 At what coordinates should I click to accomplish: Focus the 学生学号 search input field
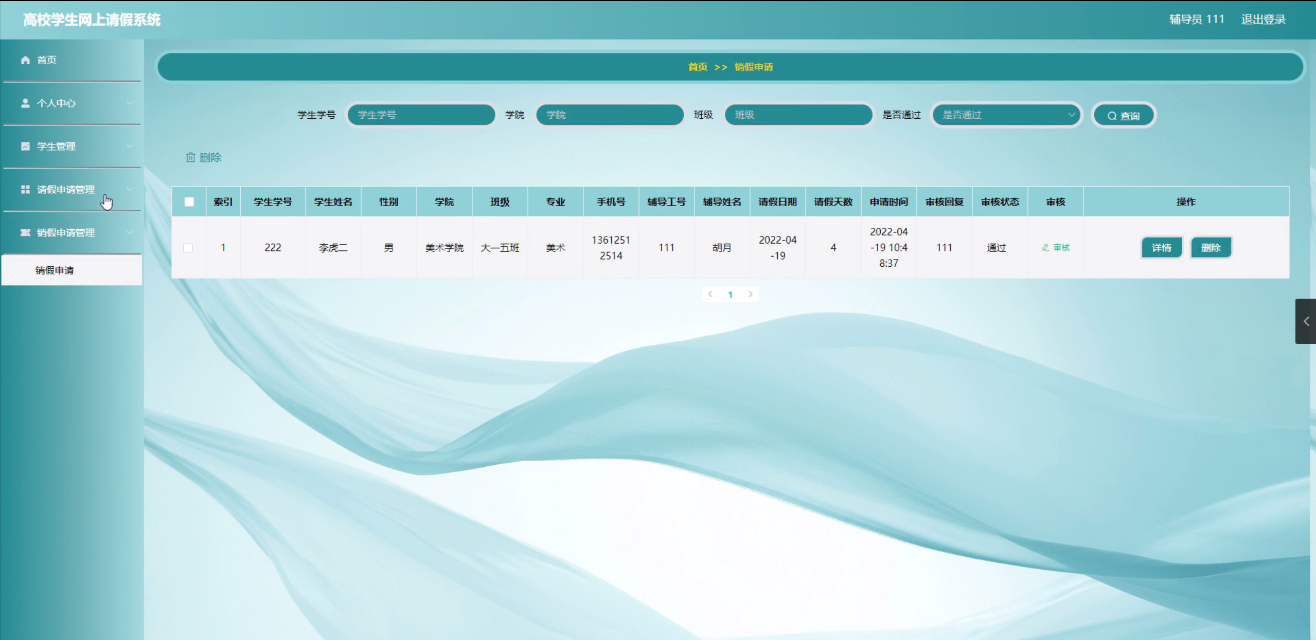pyautogui.click(x=421, y=115)
